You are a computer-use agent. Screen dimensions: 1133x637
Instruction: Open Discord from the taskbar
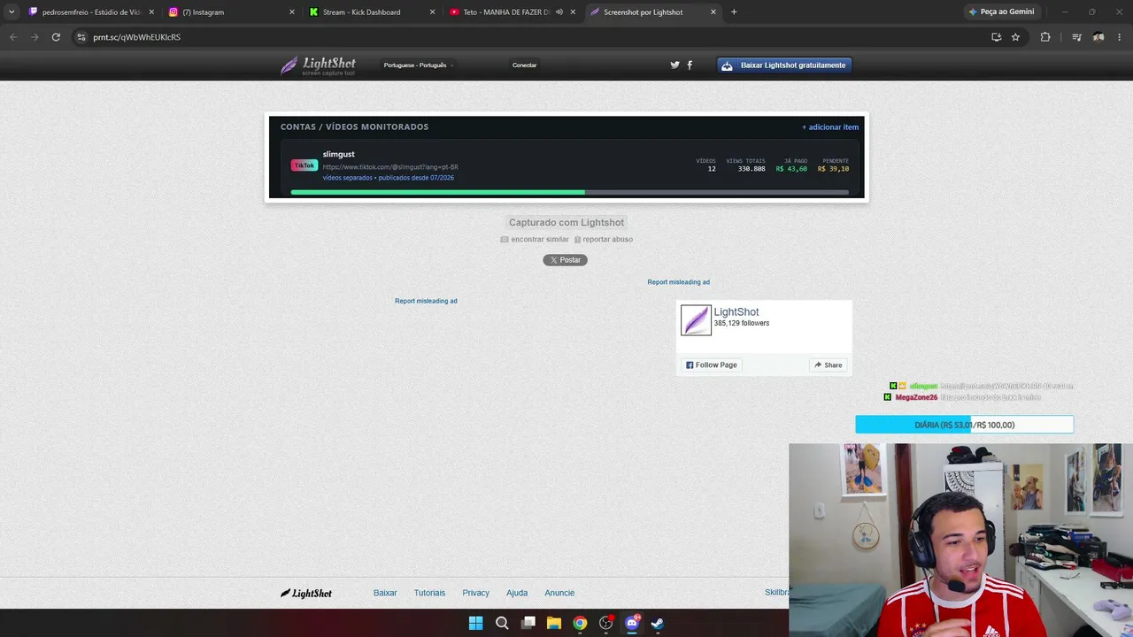[632, 623]
